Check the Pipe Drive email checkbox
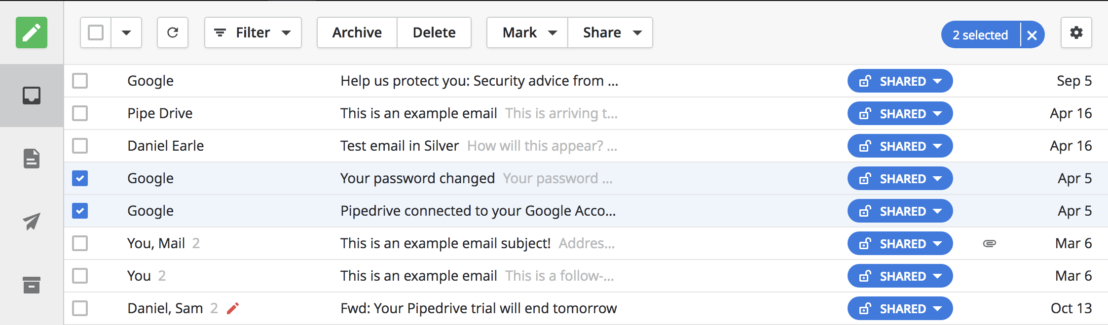 click(80, 113)
